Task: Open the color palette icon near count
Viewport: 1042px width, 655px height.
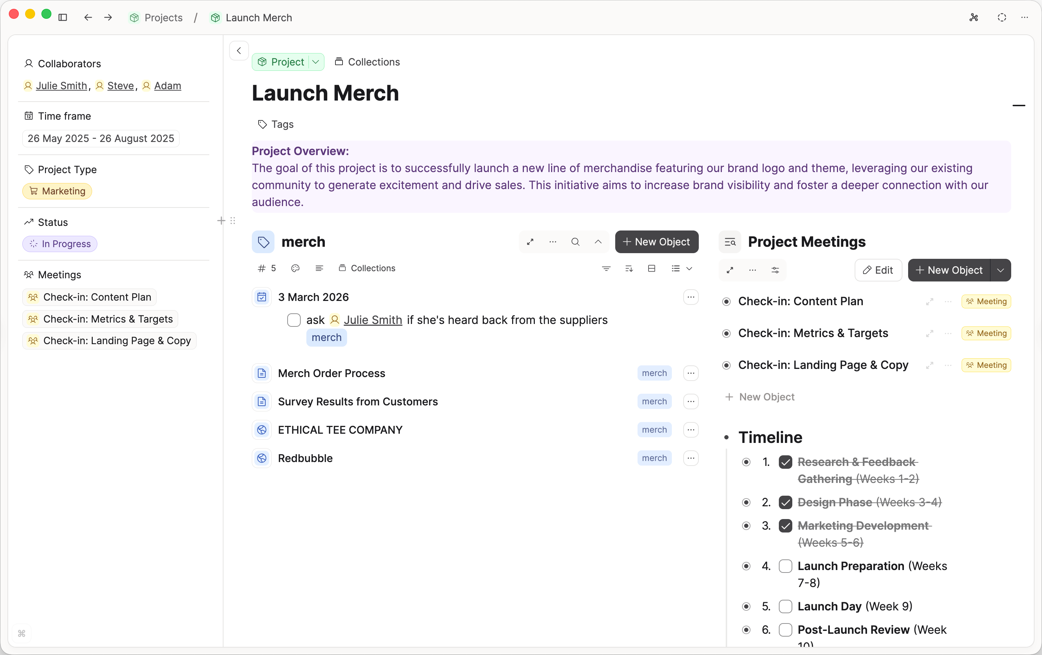Action: (x=295, y=268)
